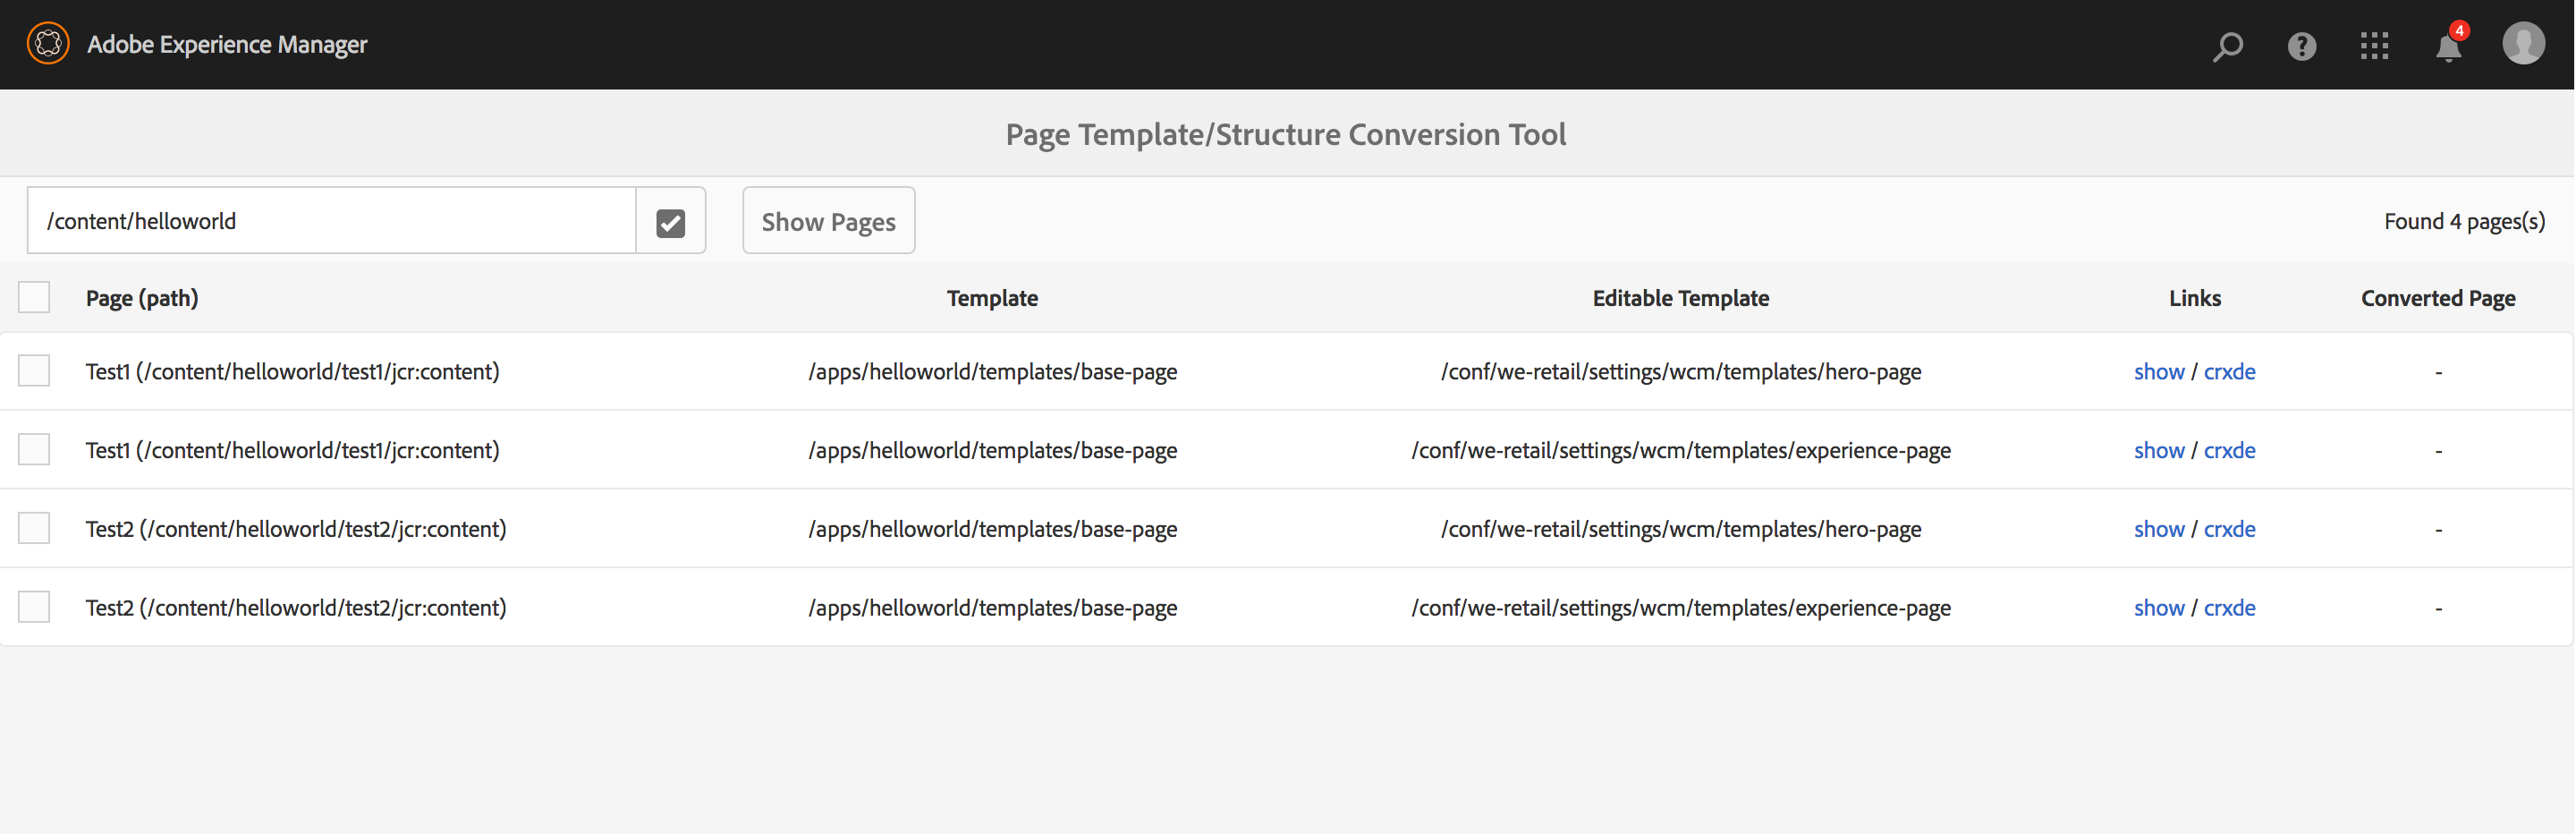Open crxde link for Test1 experience-page row
The width and height of the screenshot is (2576, 834).
[2229, 450]
